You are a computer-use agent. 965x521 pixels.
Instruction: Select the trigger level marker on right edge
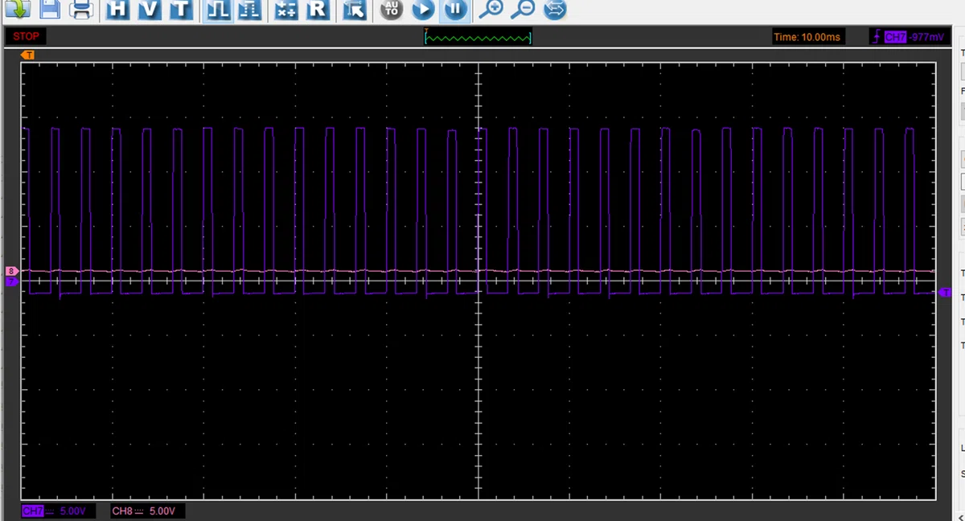[946, 292]
